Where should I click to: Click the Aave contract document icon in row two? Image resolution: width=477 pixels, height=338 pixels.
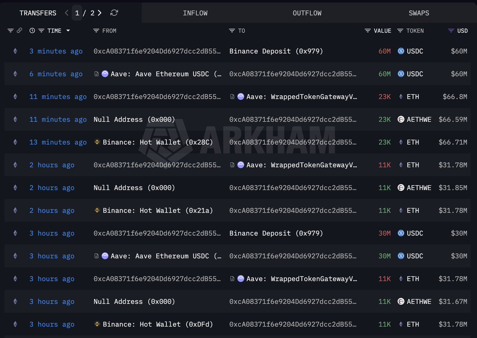point(96,74)
